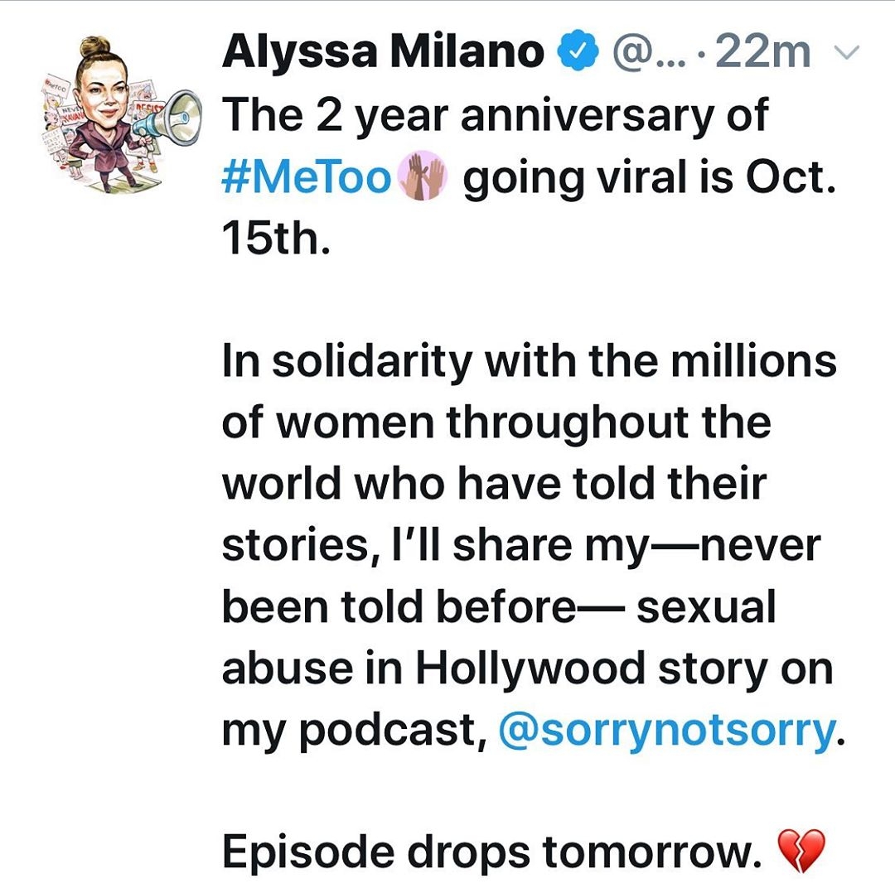Click the raised hands emoji after #MeToo
Screen dimensions: 895x893
coord(422,177)
